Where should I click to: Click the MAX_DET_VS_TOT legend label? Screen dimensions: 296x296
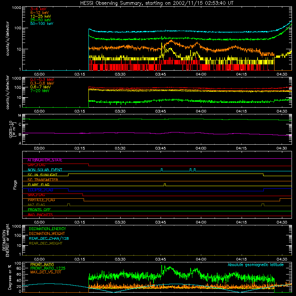tap(46, 272)
